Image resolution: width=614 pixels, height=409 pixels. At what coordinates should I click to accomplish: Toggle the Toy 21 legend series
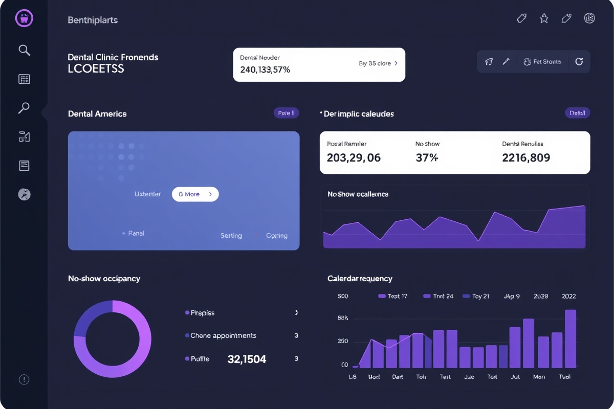coord(476,296)
